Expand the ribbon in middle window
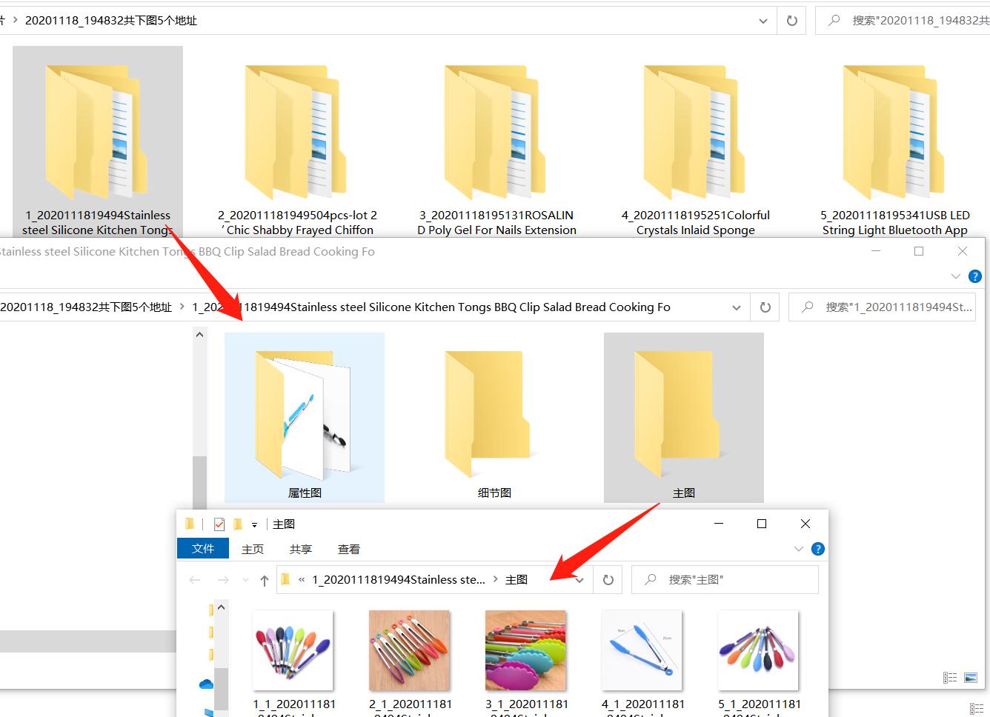 click(x=955, y=276)
